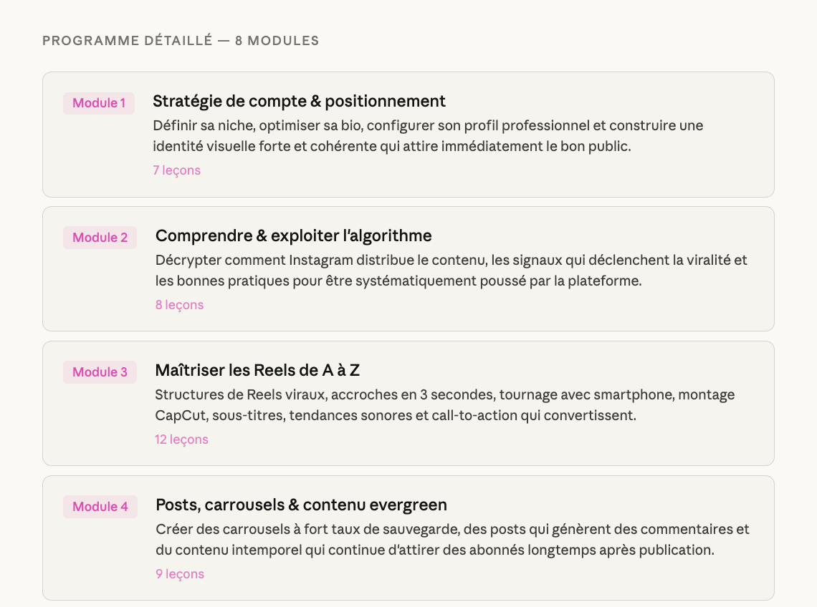Image resolution: width=817 pixels, height=607 pixels.
Task: Open "Stratégie de compte & positionnement" title
Action: pos(299,101)
